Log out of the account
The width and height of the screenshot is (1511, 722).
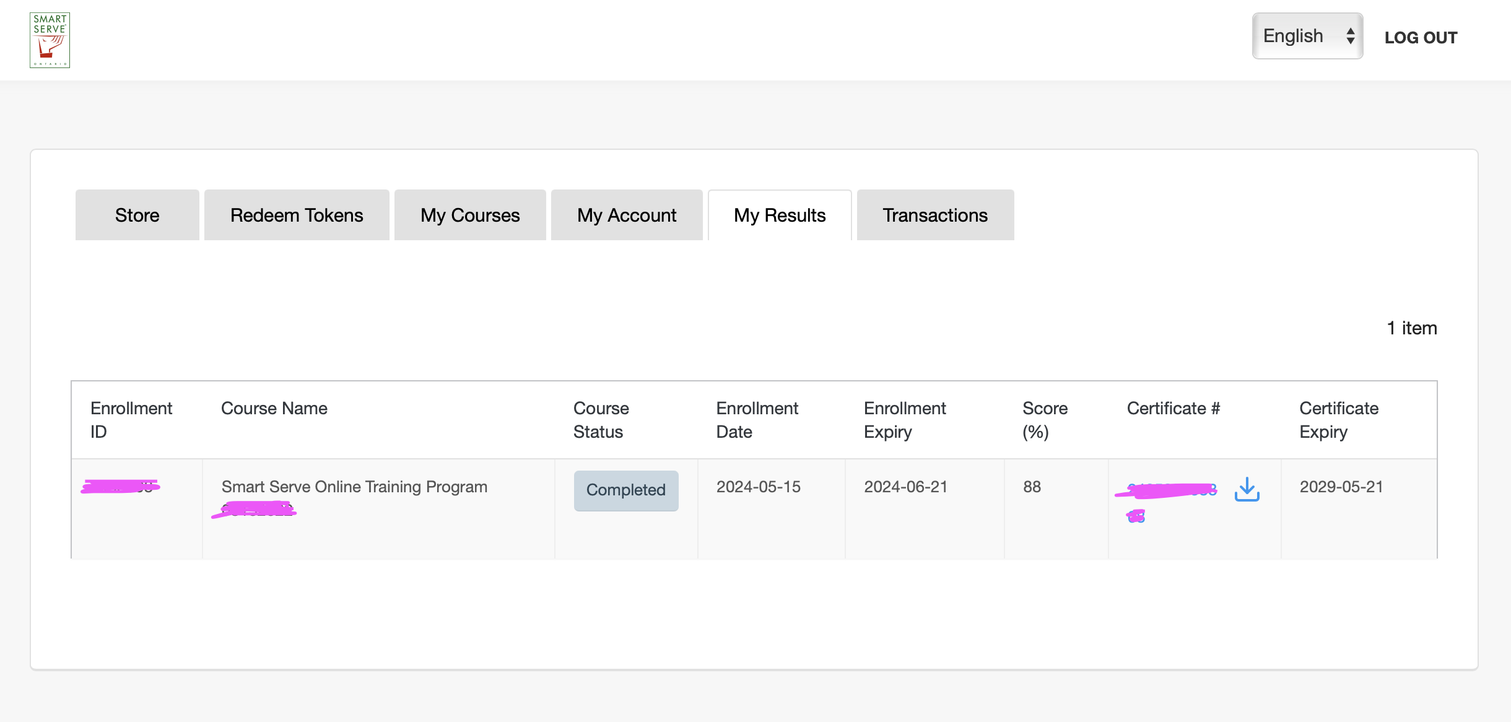point(1421,38)
